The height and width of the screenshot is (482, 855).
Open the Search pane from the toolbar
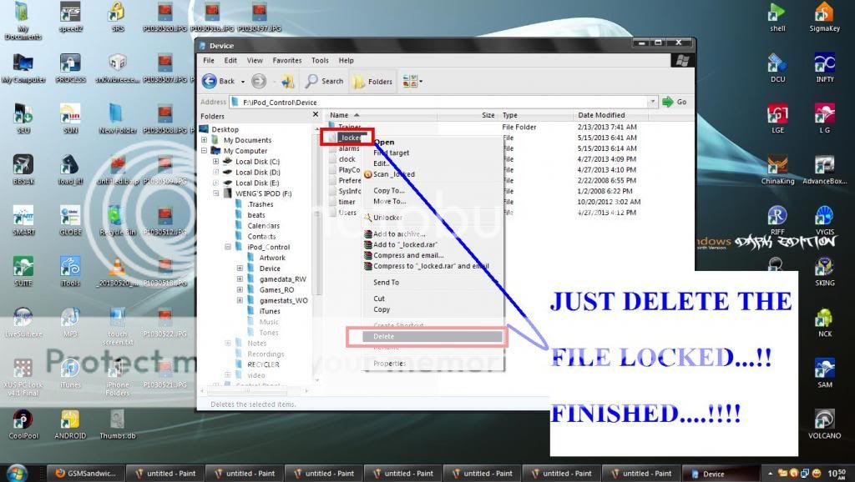click(x=324, y=81)
